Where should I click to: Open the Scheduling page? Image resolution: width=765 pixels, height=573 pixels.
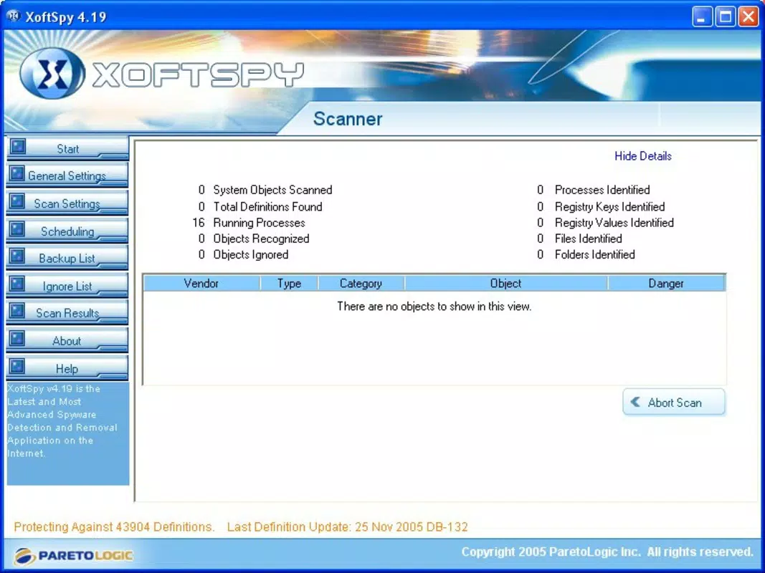67,231
